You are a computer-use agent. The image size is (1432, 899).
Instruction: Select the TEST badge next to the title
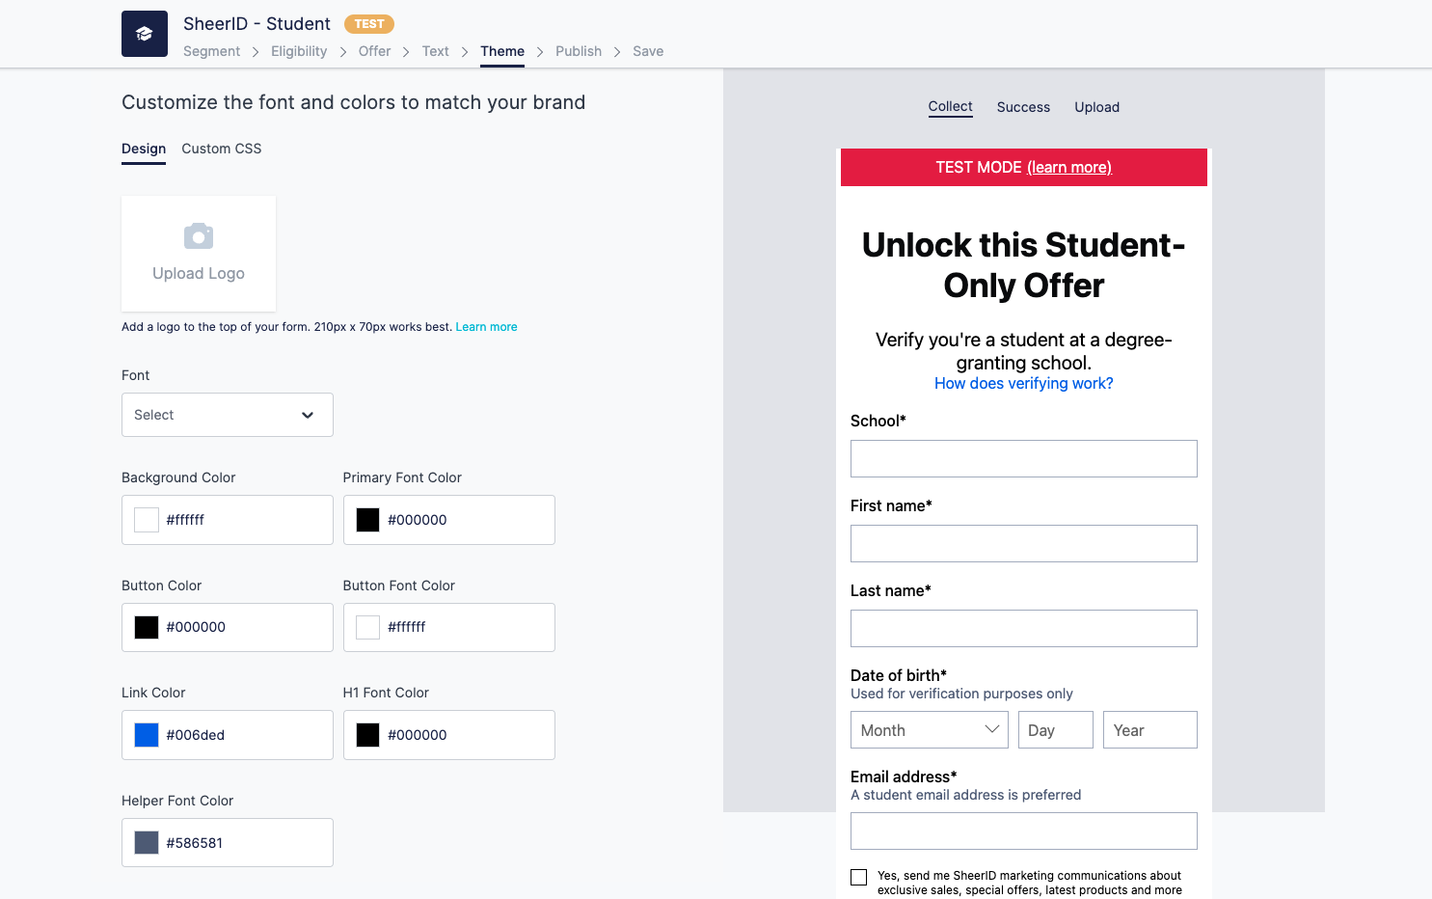click(x=368, y=24)
